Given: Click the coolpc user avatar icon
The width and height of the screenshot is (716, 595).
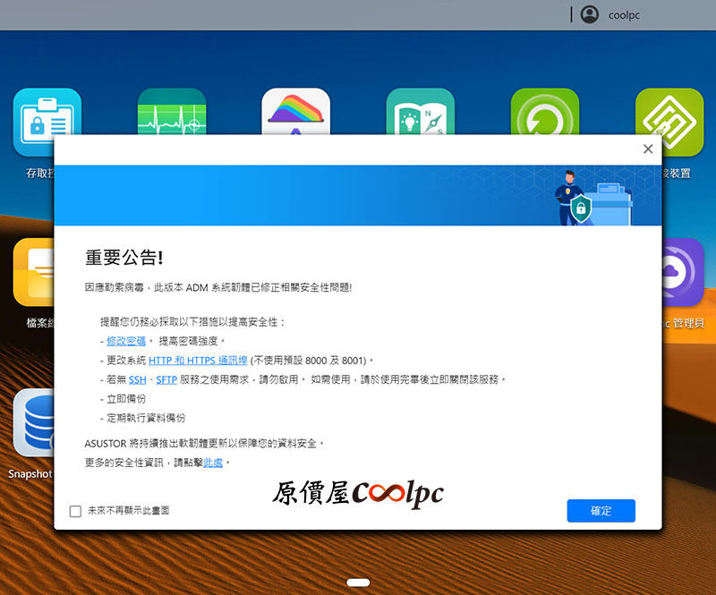Looking at the screenshot, I should [x=589, y=14].
